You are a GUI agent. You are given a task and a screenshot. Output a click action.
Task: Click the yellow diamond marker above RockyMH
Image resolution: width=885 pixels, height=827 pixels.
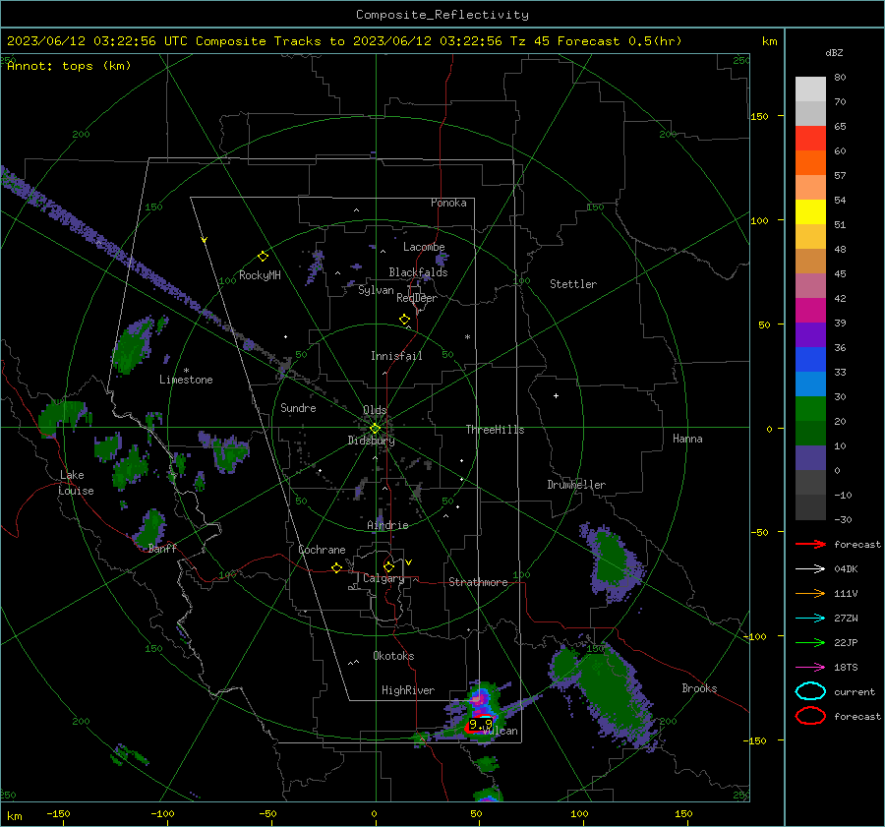[x=263, y=257]
